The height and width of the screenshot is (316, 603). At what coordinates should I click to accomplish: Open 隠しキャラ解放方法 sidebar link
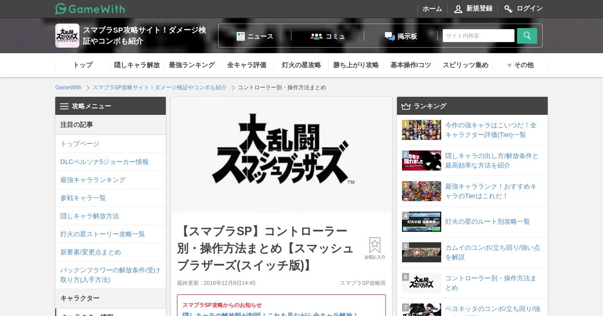(111, 216)
